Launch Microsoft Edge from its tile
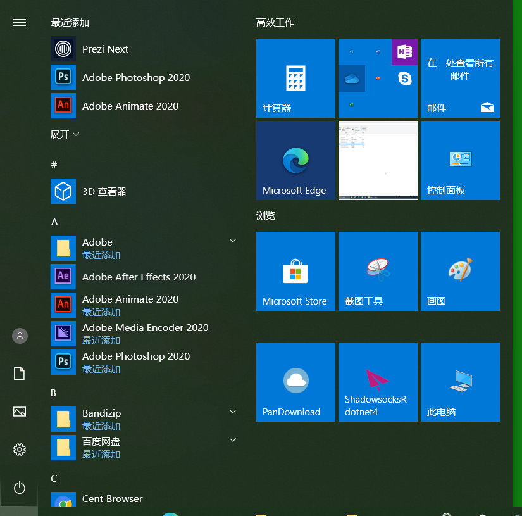This screenshot has width=522, height=516. point(295,160)
